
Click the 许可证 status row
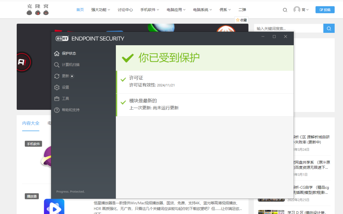205,82
